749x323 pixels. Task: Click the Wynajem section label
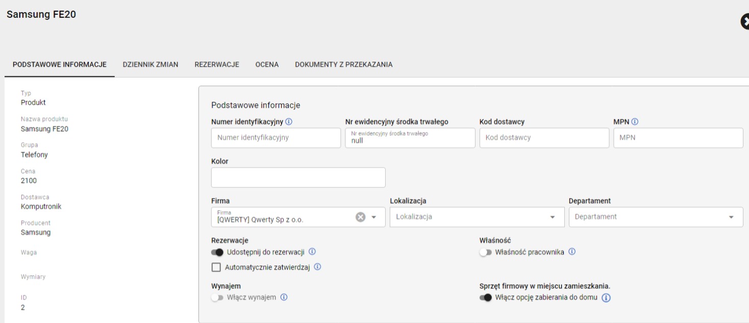pyautogui.click(x=226, y=286)
